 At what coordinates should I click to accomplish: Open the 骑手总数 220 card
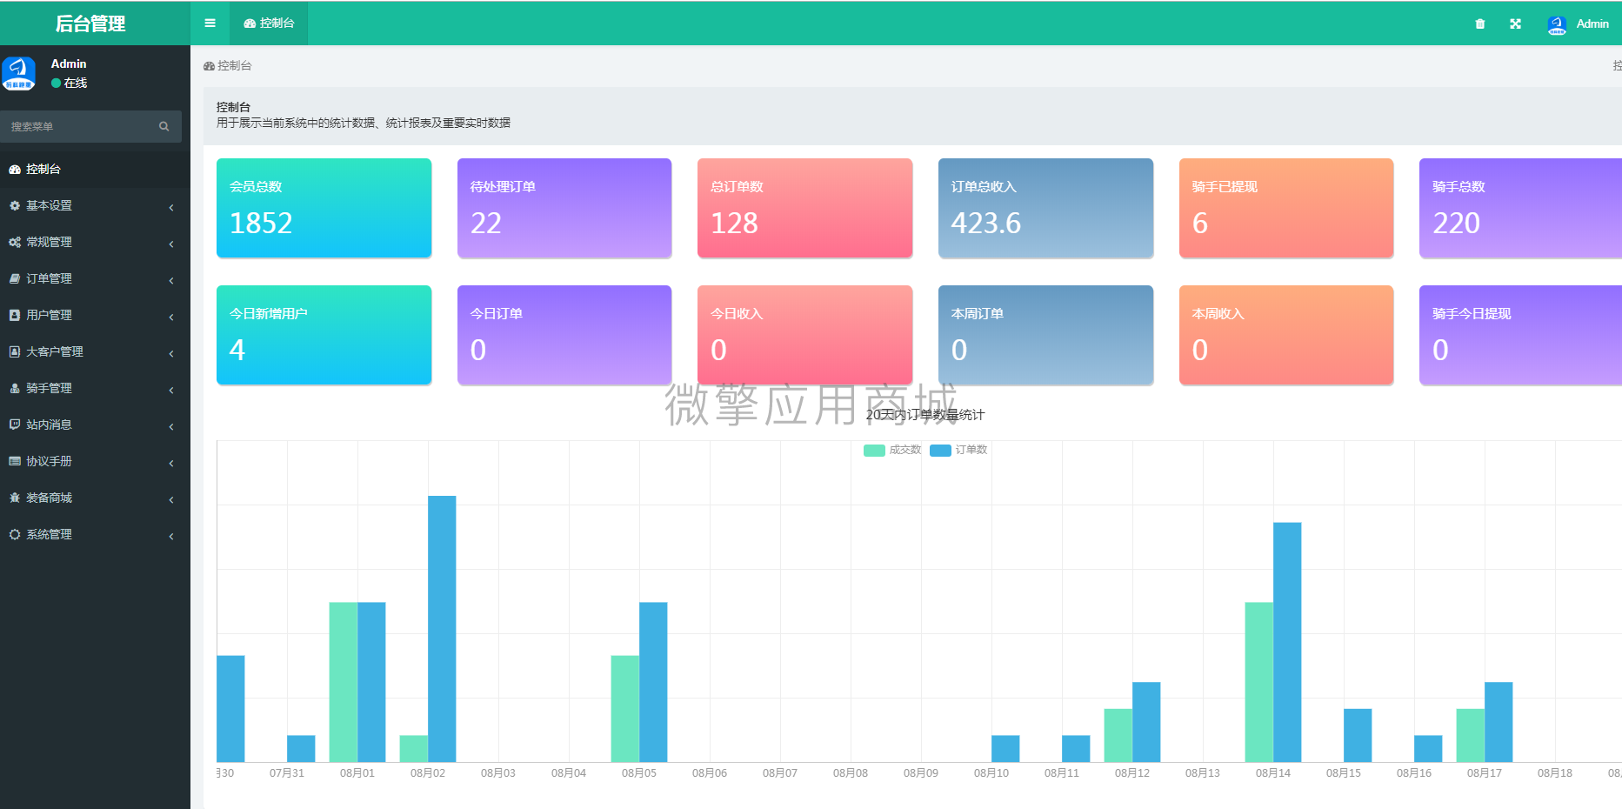pos(1520,208)
